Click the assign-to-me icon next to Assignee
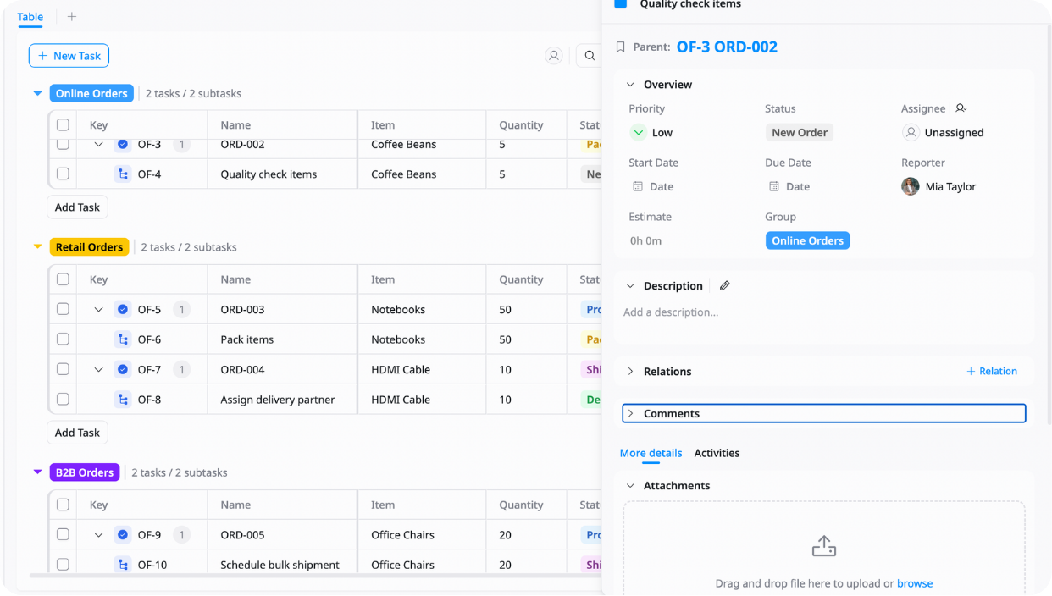1052x596 pixels. [x=961, y=108]
